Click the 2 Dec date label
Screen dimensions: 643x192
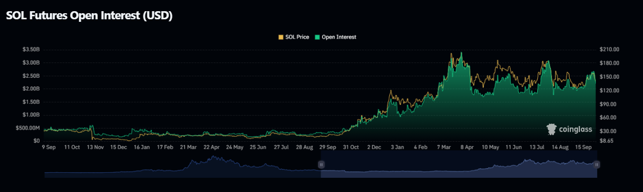374,147
